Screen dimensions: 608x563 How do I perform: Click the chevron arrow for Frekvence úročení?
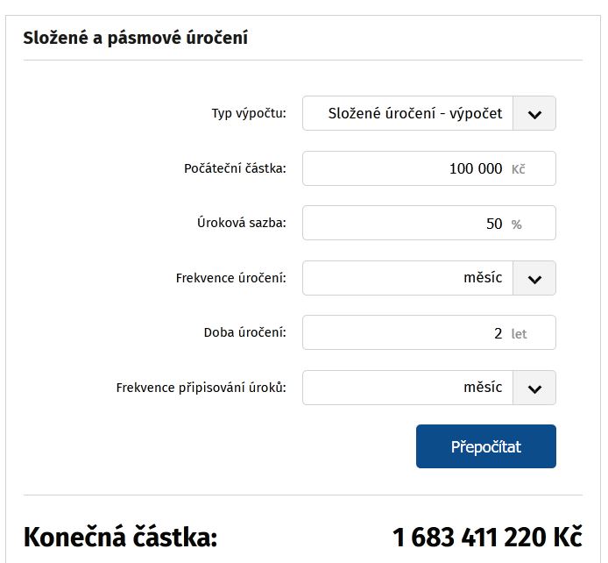pyautogui.click(x=534, y=279)
